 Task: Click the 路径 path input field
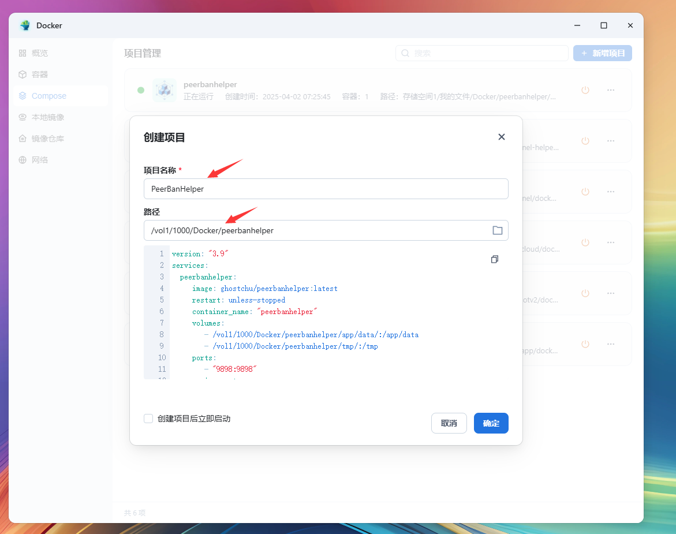(326, 230)
